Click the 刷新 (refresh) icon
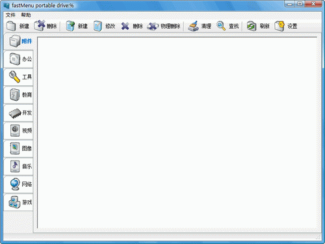325x244 pixels. [252, 26]
